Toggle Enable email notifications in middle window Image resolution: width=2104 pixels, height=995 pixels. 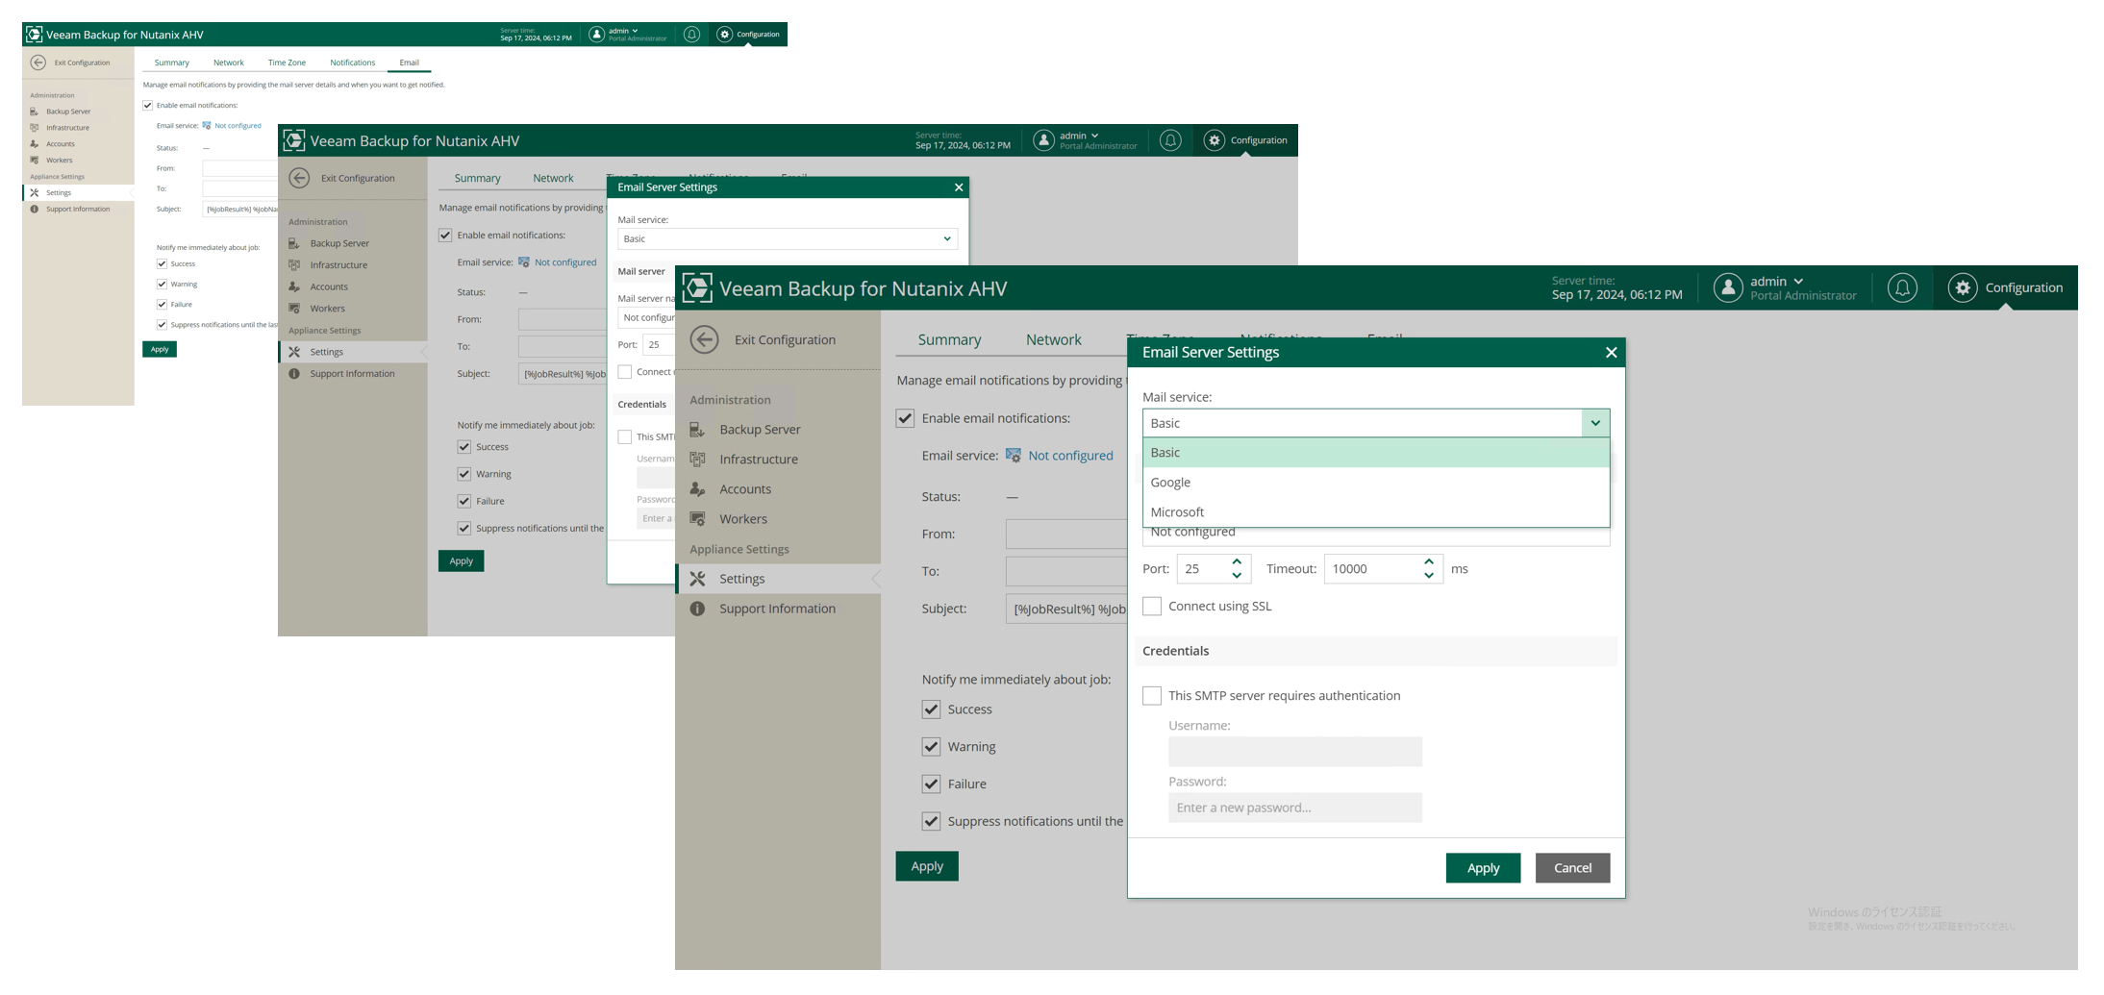pos(445,235)
